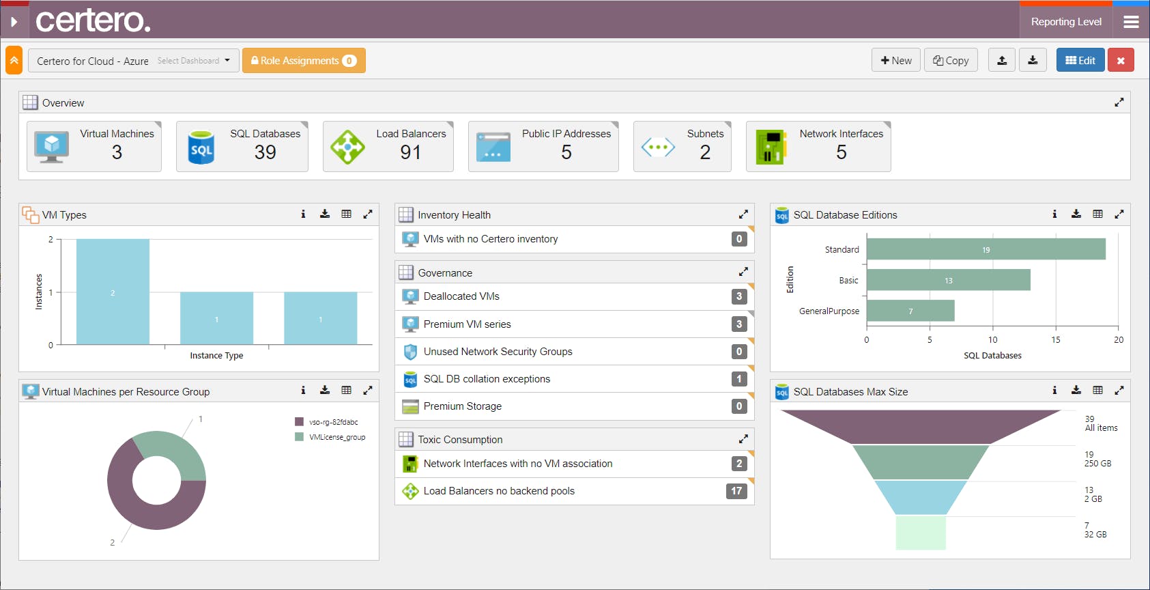
Task: Expand the left sidebar arrow
Action: click(x=14, y=22)
